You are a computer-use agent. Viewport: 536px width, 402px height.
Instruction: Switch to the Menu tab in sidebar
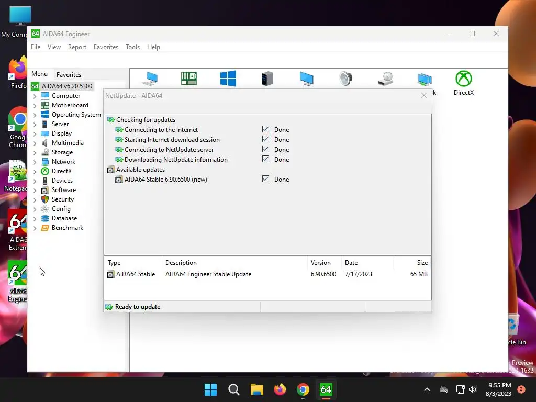click(39, 74)
